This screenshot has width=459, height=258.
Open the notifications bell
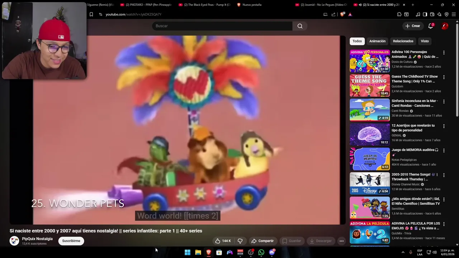click(x=431, y=26)
